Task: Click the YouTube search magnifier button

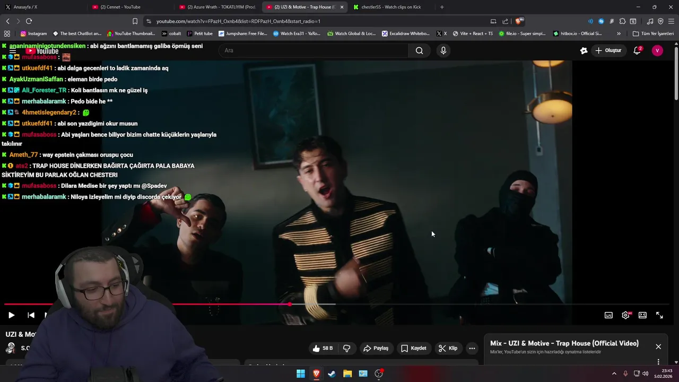Action: point(420,50)
